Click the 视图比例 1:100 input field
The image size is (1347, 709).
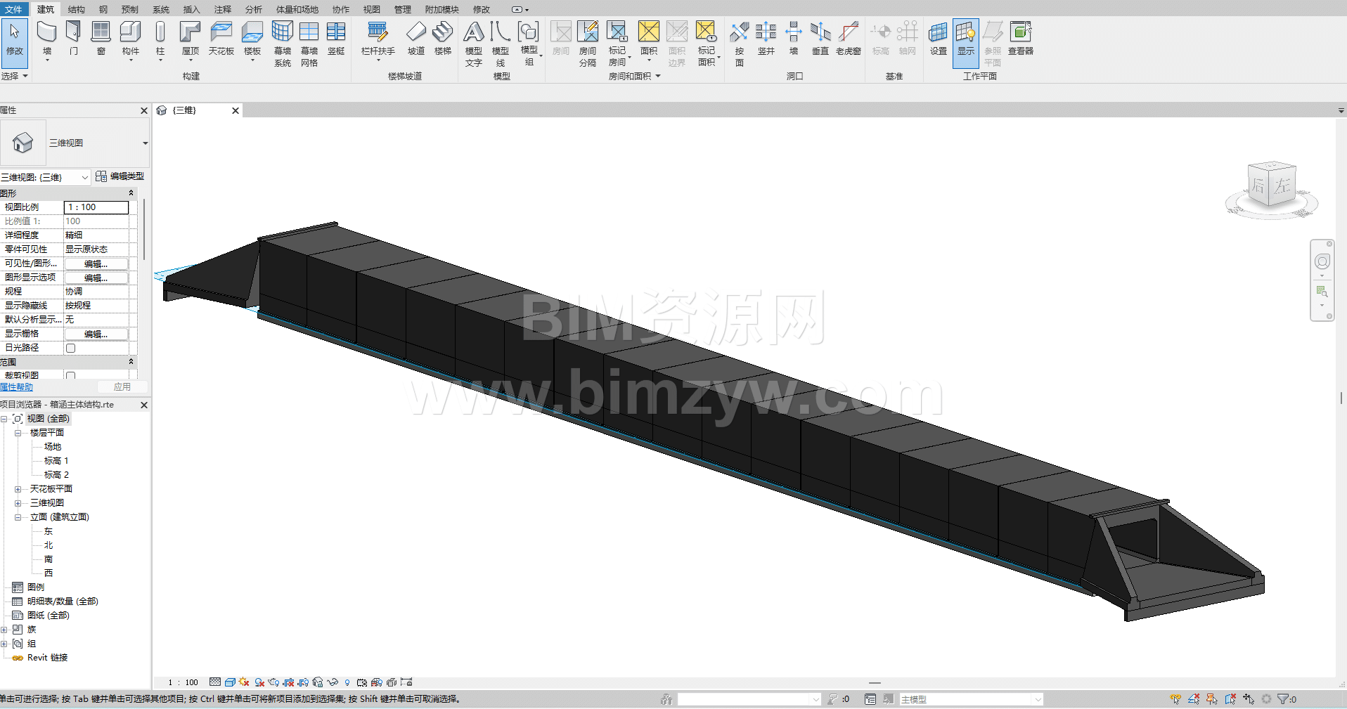point(96,207)
